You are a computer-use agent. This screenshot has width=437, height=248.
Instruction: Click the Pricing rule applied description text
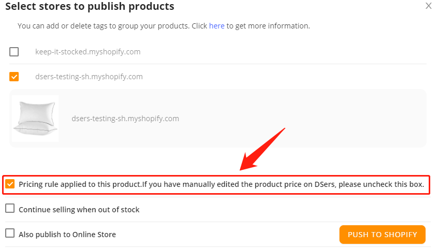(x=221, y=184)
